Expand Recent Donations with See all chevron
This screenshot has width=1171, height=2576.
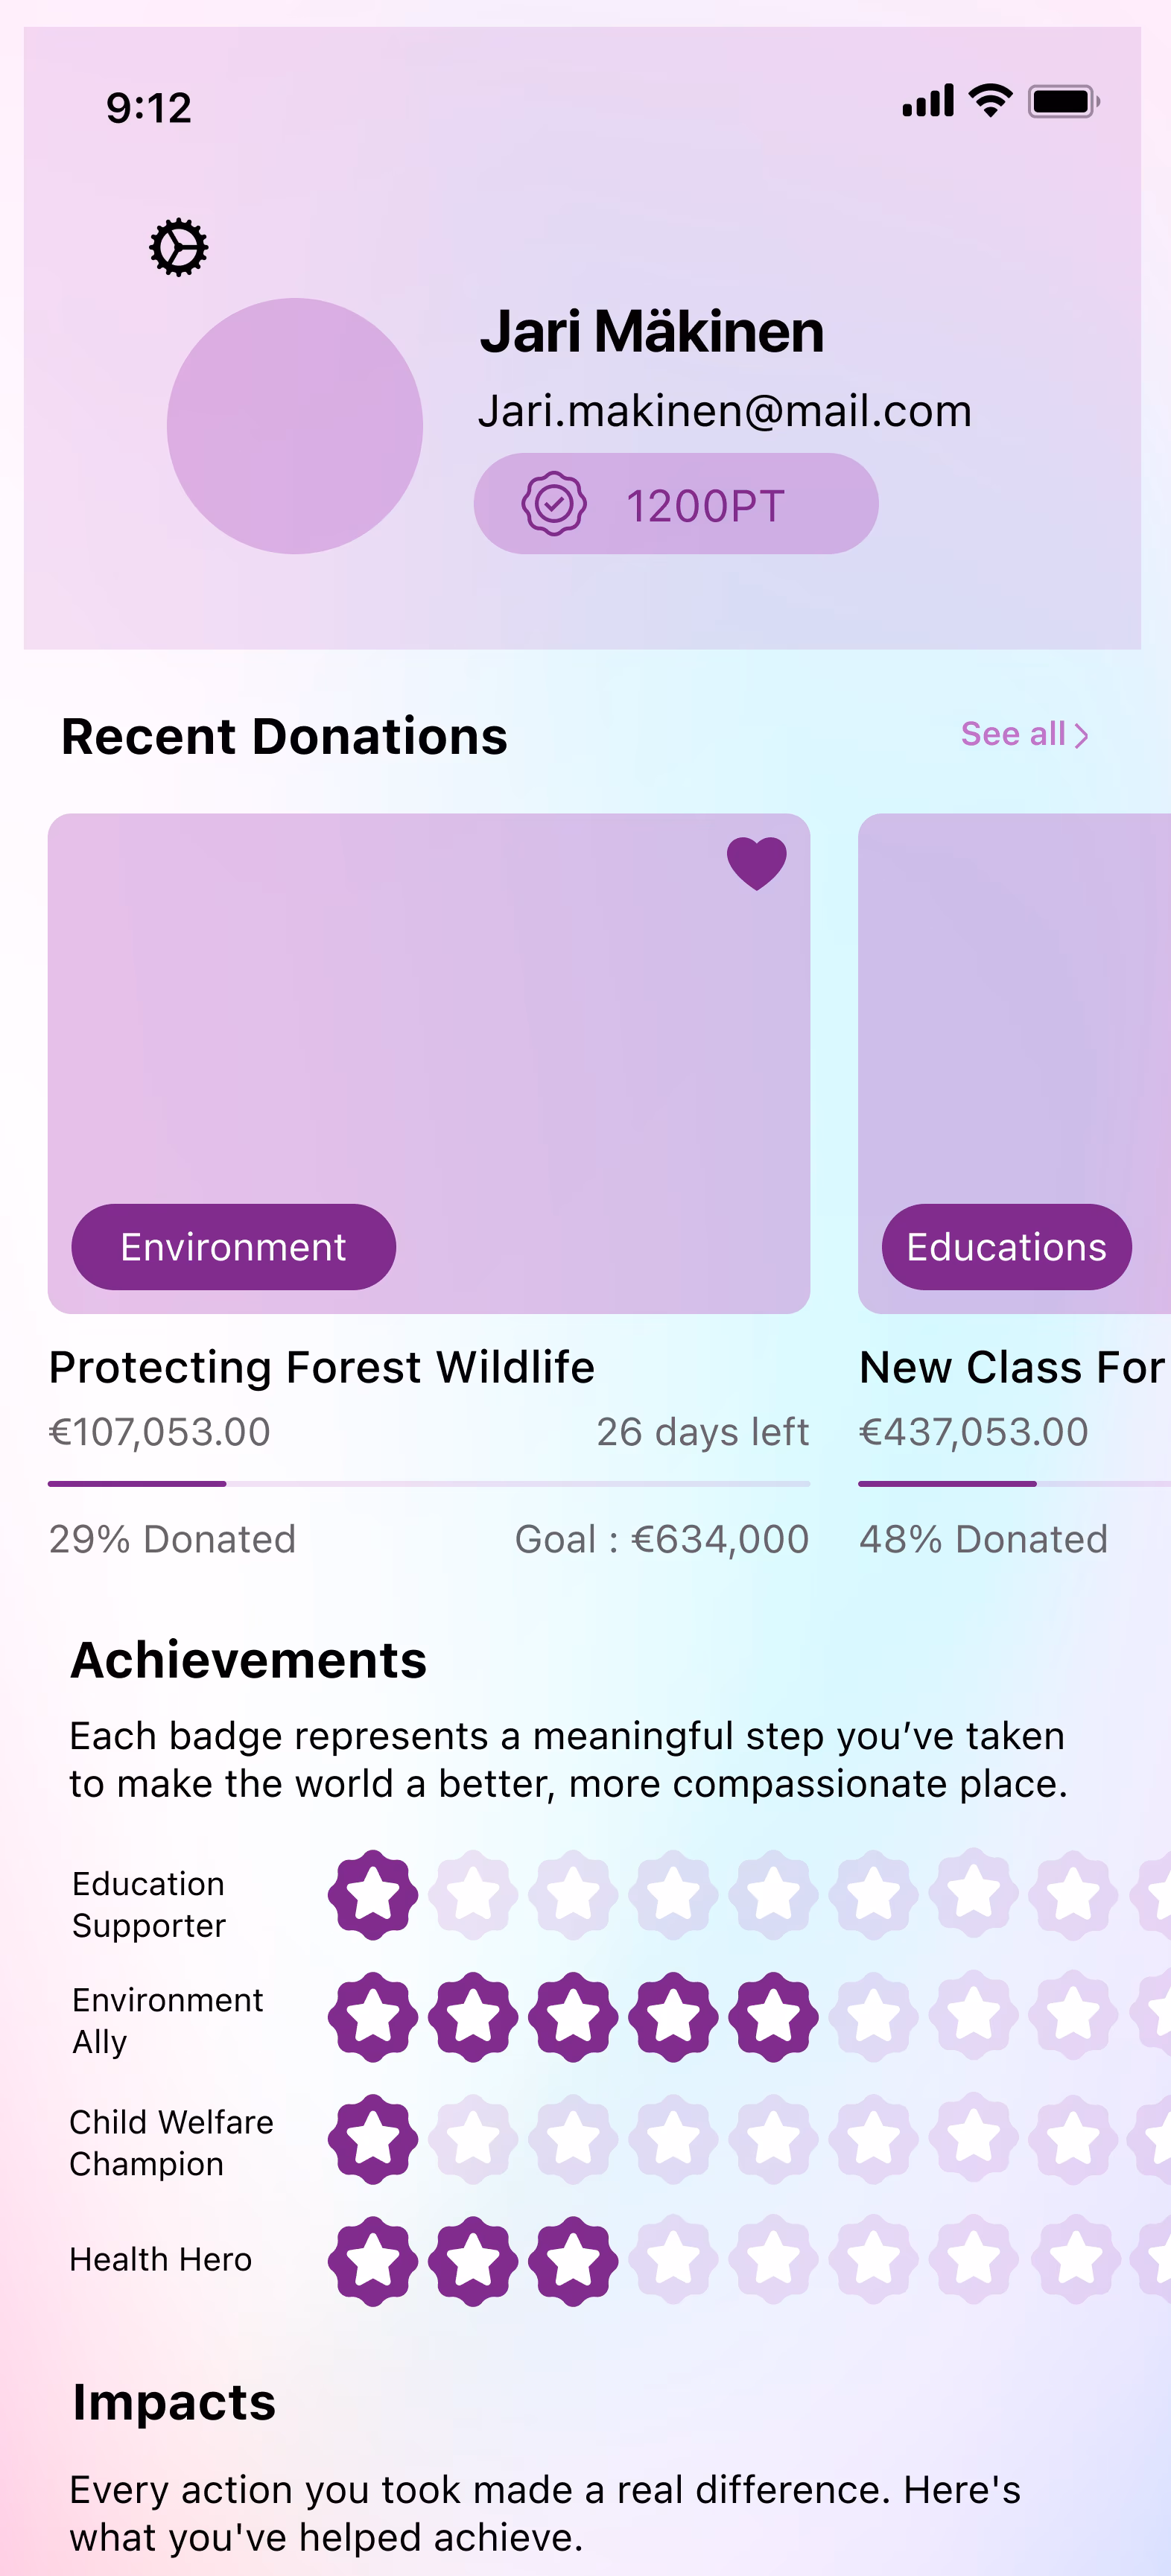pos(1080,736)
